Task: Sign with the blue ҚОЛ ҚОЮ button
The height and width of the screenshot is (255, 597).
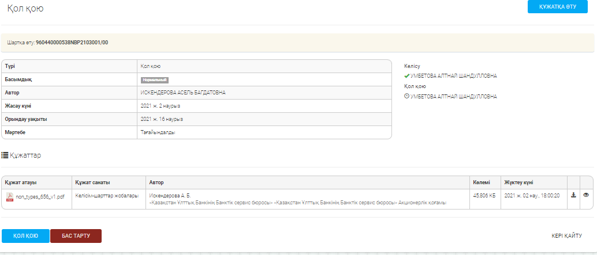Action: click(25, 236)
